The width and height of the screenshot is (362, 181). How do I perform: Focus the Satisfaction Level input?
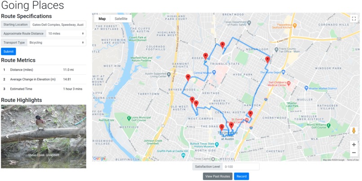coord(241,167)
